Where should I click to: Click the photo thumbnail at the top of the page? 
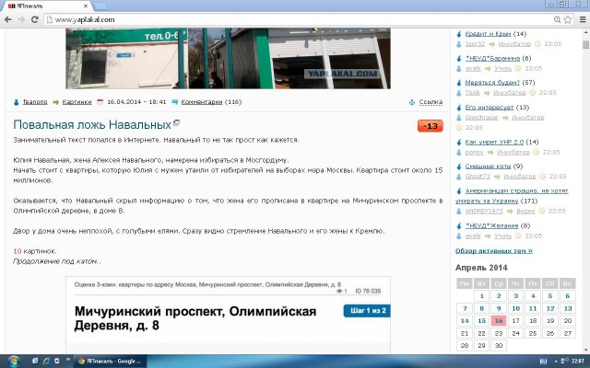(x=228, y=58)
